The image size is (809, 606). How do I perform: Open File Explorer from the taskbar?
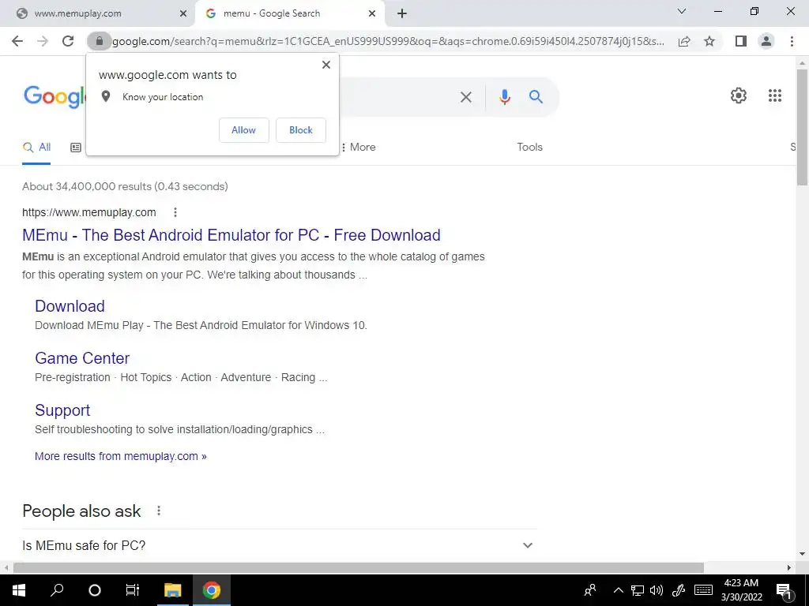point(173,590)
